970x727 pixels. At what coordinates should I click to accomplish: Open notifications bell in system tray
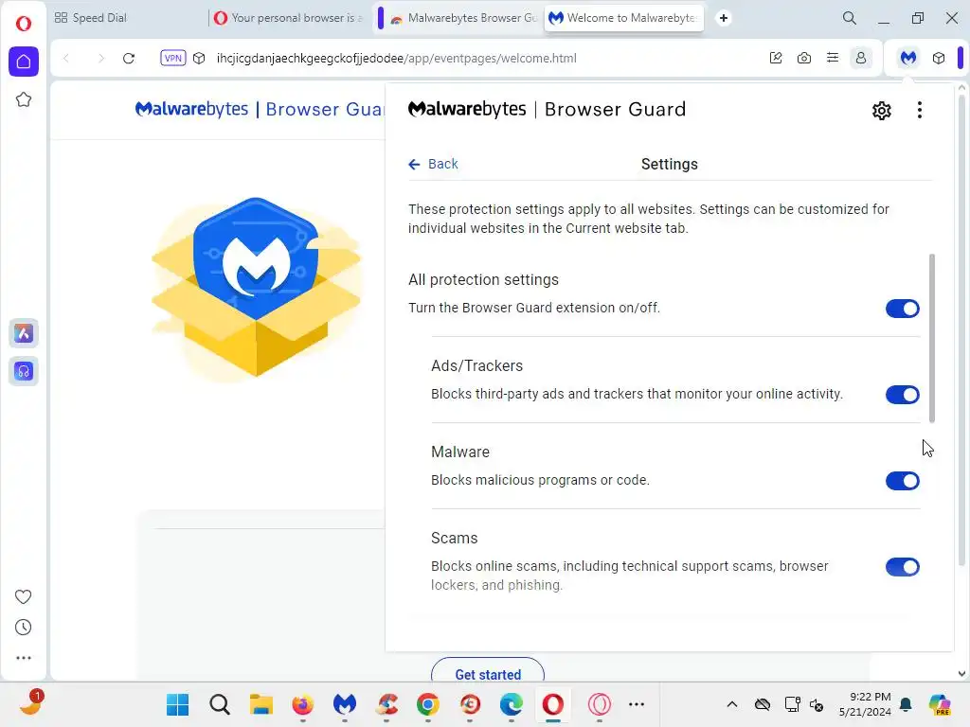tap(906, 704)
